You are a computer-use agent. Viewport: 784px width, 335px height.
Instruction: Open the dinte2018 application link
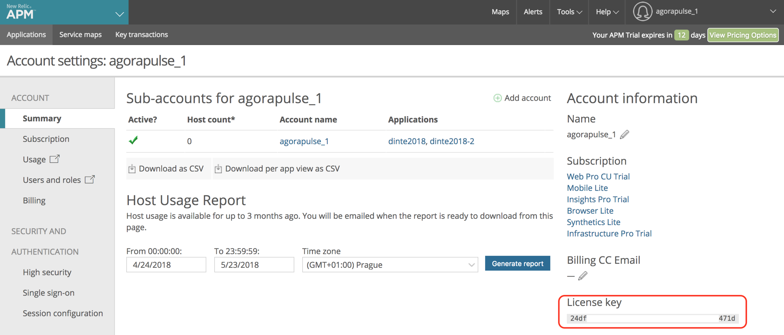[407, 141]
